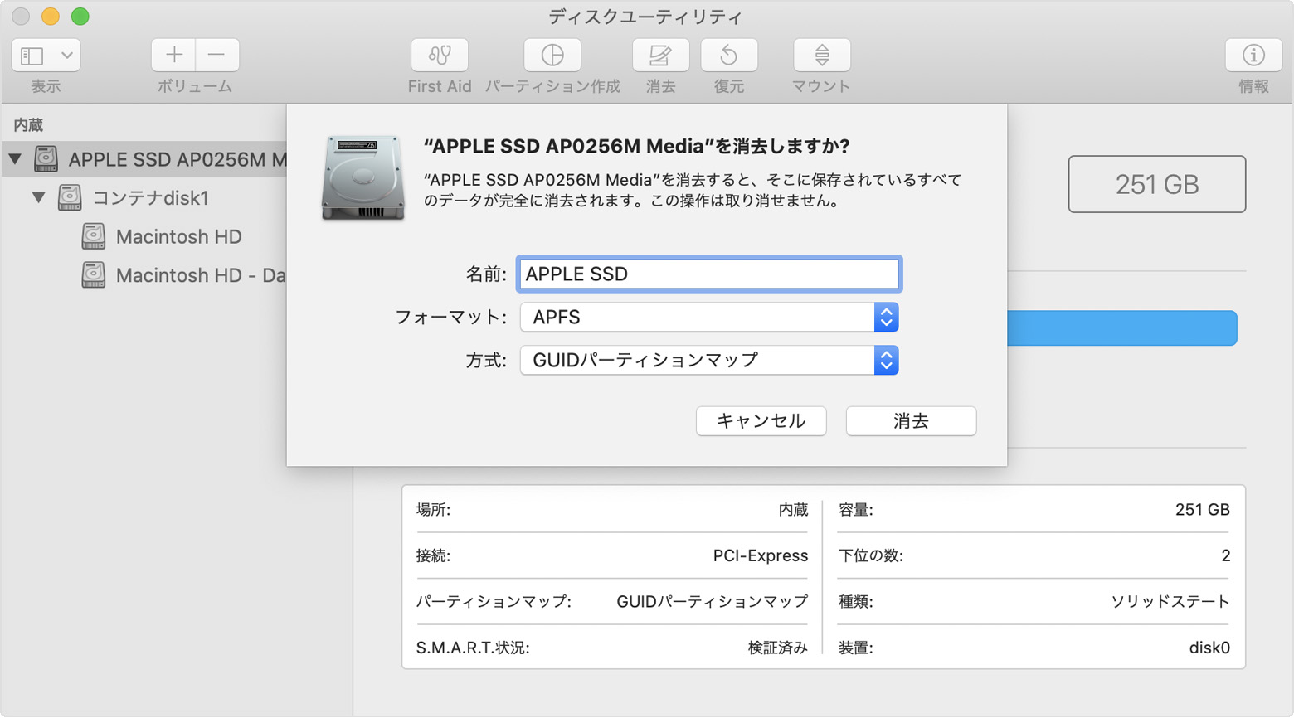Click the erase (消去) toolbar icon
The width and height of the screenshot is (1294, 718).
coord(660,56)
